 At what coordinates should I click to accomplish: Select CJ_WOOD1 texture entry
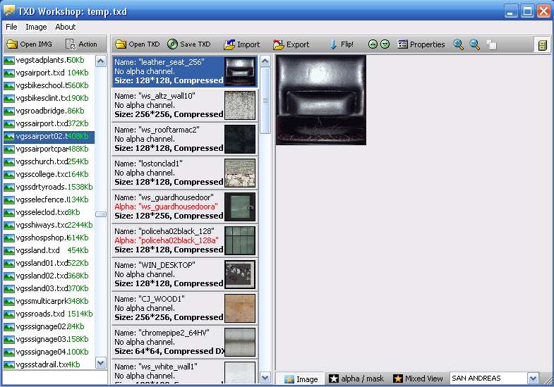coord(184,308)
